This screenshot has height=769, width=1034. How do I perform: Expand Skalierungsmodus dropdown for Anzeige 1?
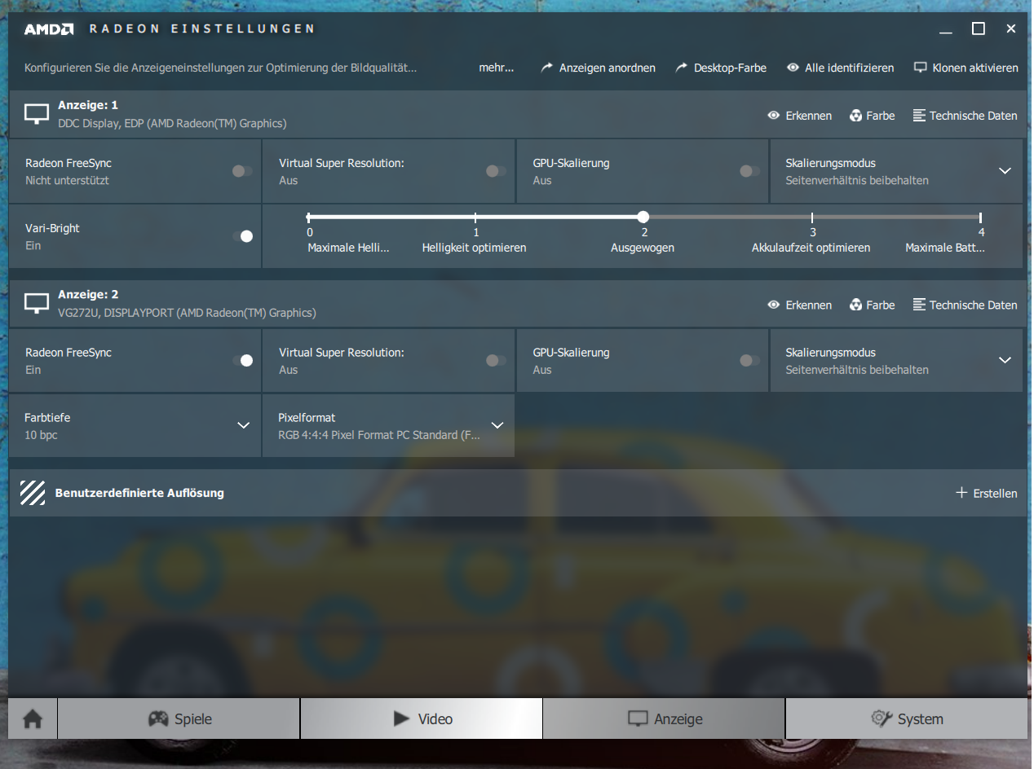(x=897, y=171)
